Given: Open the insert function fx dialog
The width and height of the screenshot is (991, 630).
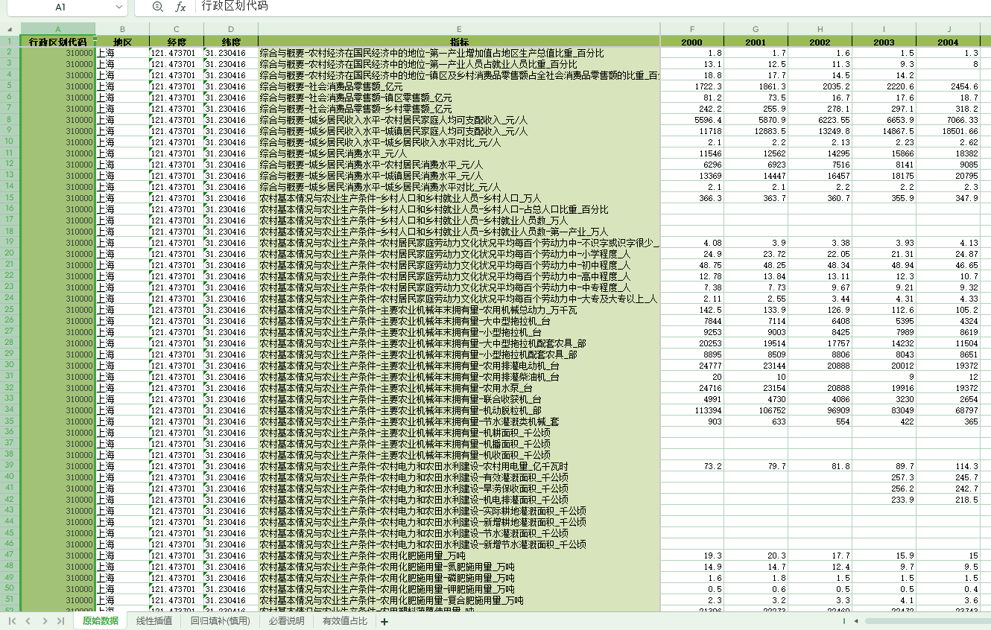Looking at the screenshot, I should point(180,7).
